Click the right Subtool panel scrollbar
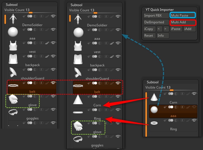Image resolution: width=203 pixels, height=150 pixels. click(146, 114)
